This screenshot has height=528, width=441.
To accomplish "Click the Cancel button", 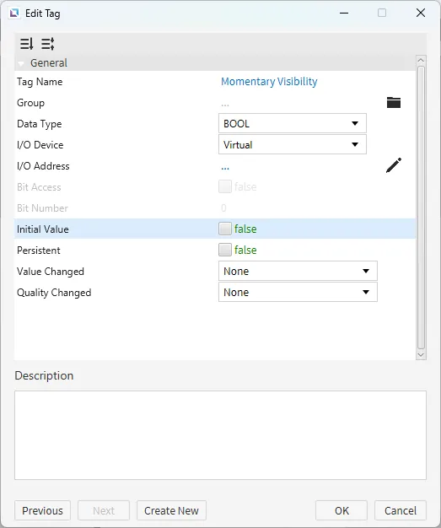I will tap(401, 510).
